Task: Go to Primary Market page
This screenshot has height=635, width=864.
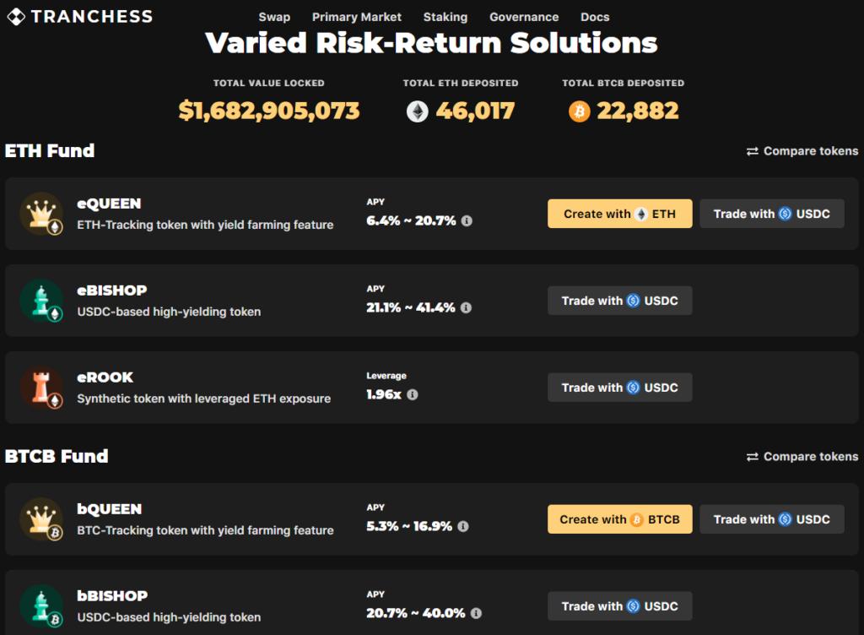Action: (357, 17)
